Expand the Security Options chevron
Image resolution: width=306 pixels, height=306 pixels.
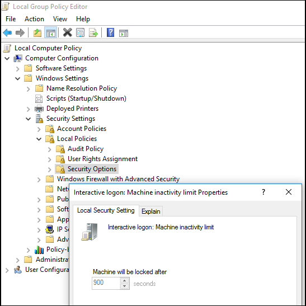[50, 170]
